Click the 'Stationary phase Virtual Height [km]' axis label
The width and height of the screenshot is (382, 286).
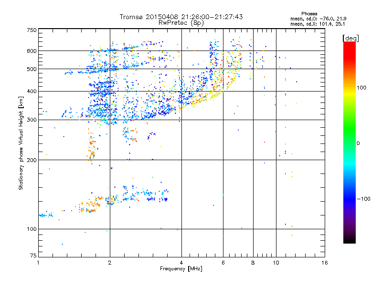(x=21, y=143)
